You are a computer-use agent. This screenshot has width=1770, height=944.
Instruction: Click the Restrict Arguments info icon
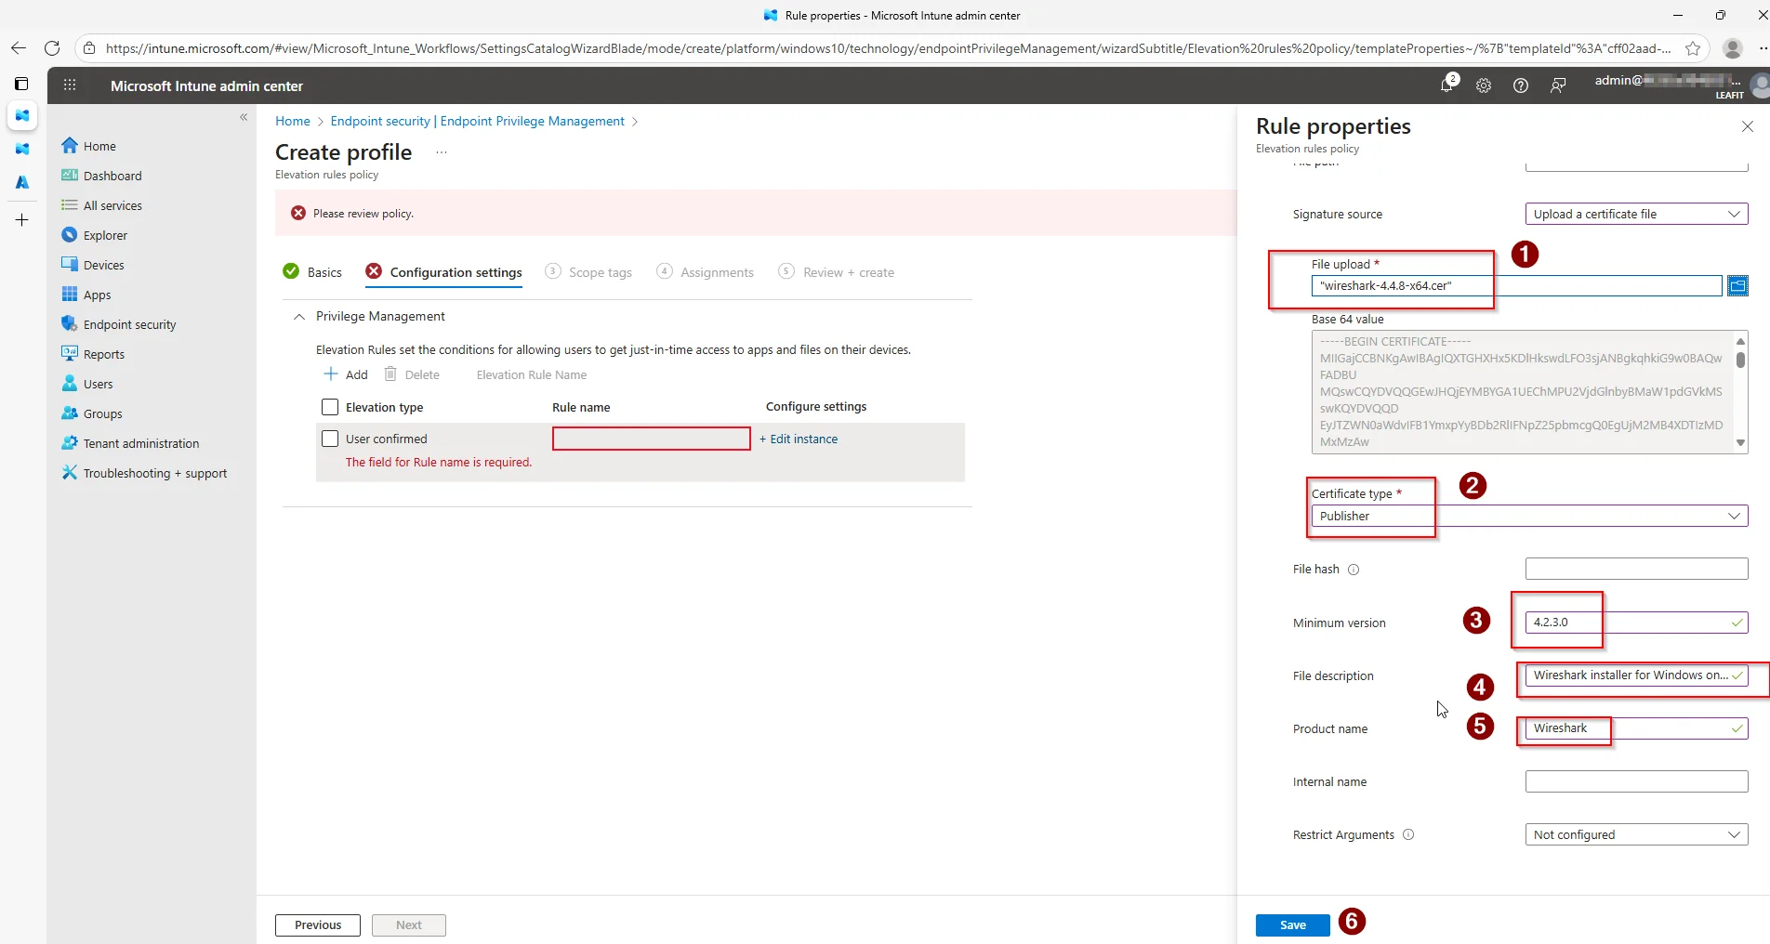tap(1408, 834)
